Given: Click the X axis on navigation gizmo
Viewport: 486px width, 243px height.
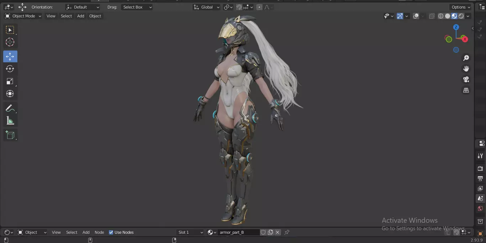Looking at the screenshot, I should tap(465, 39).
